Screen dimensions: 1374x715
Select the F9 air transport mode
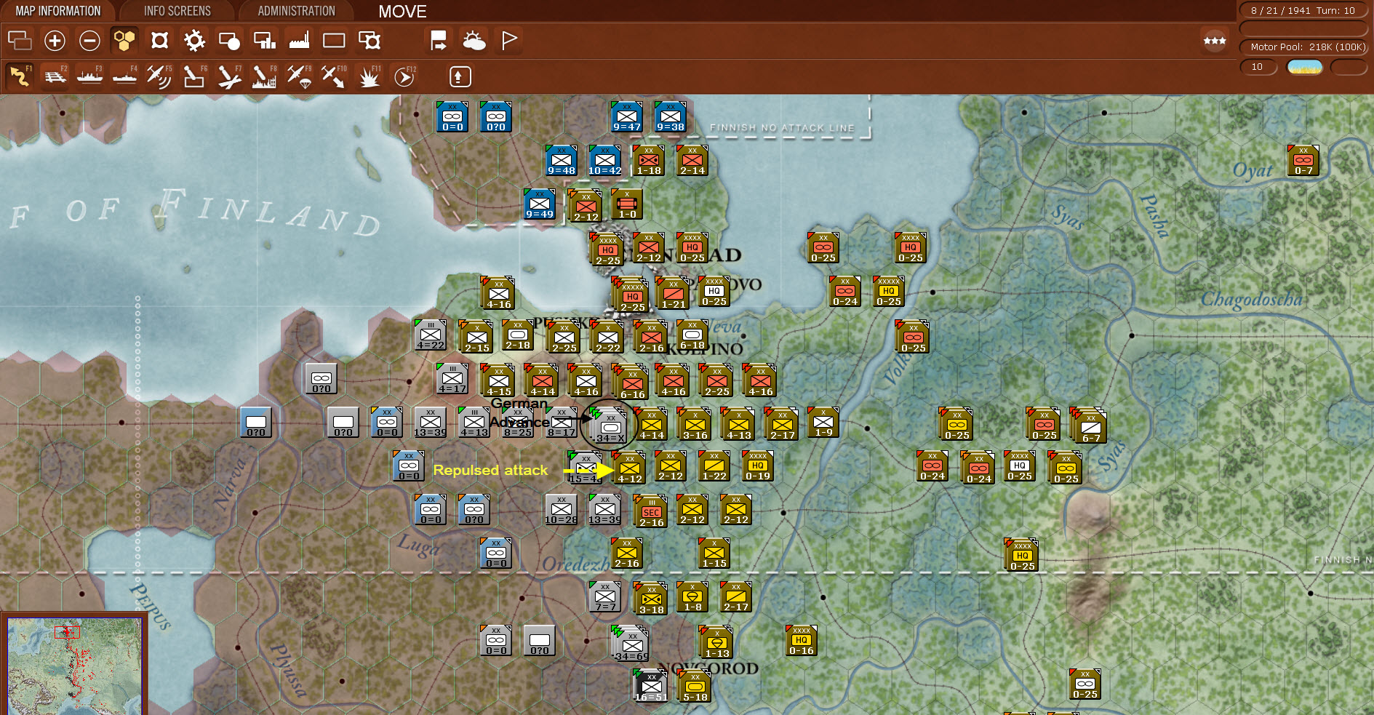(x=299, y=76)
